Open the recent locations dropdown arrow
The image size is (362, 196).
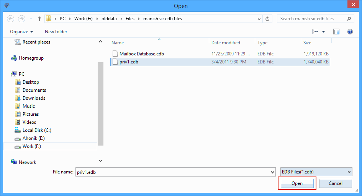pyautogui.click(x=31, y=19)
